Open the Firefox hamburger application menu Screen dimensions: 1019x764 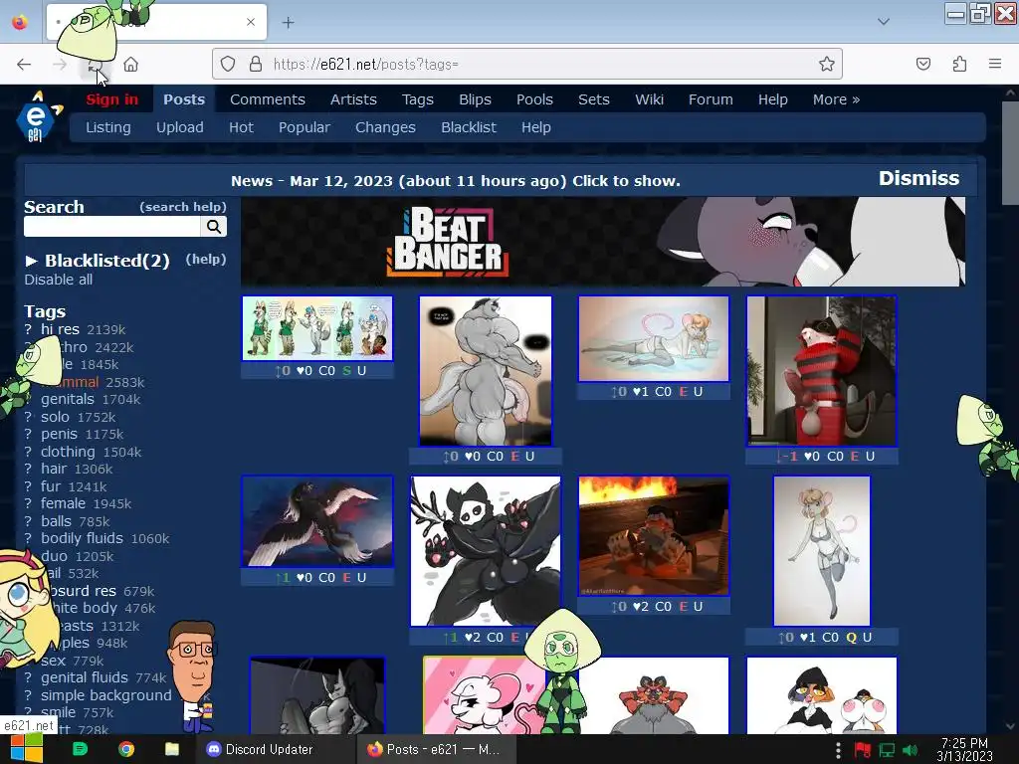[x=995, y=64]
